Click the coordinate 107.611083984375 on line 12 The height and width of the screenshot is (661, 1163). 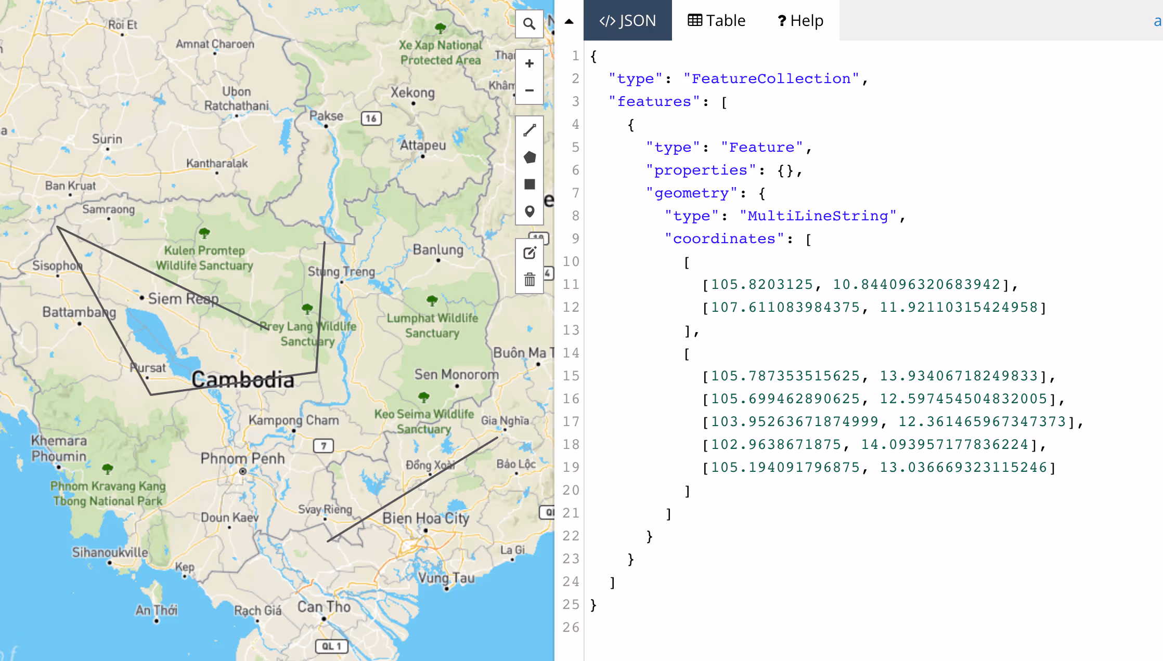click(x=785, y=307)
